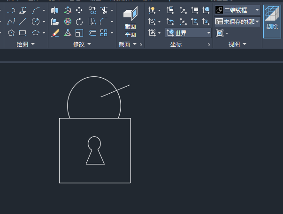283x214 pixels.
Task: Activate the 3D Align tool
Action: [55, 22]
